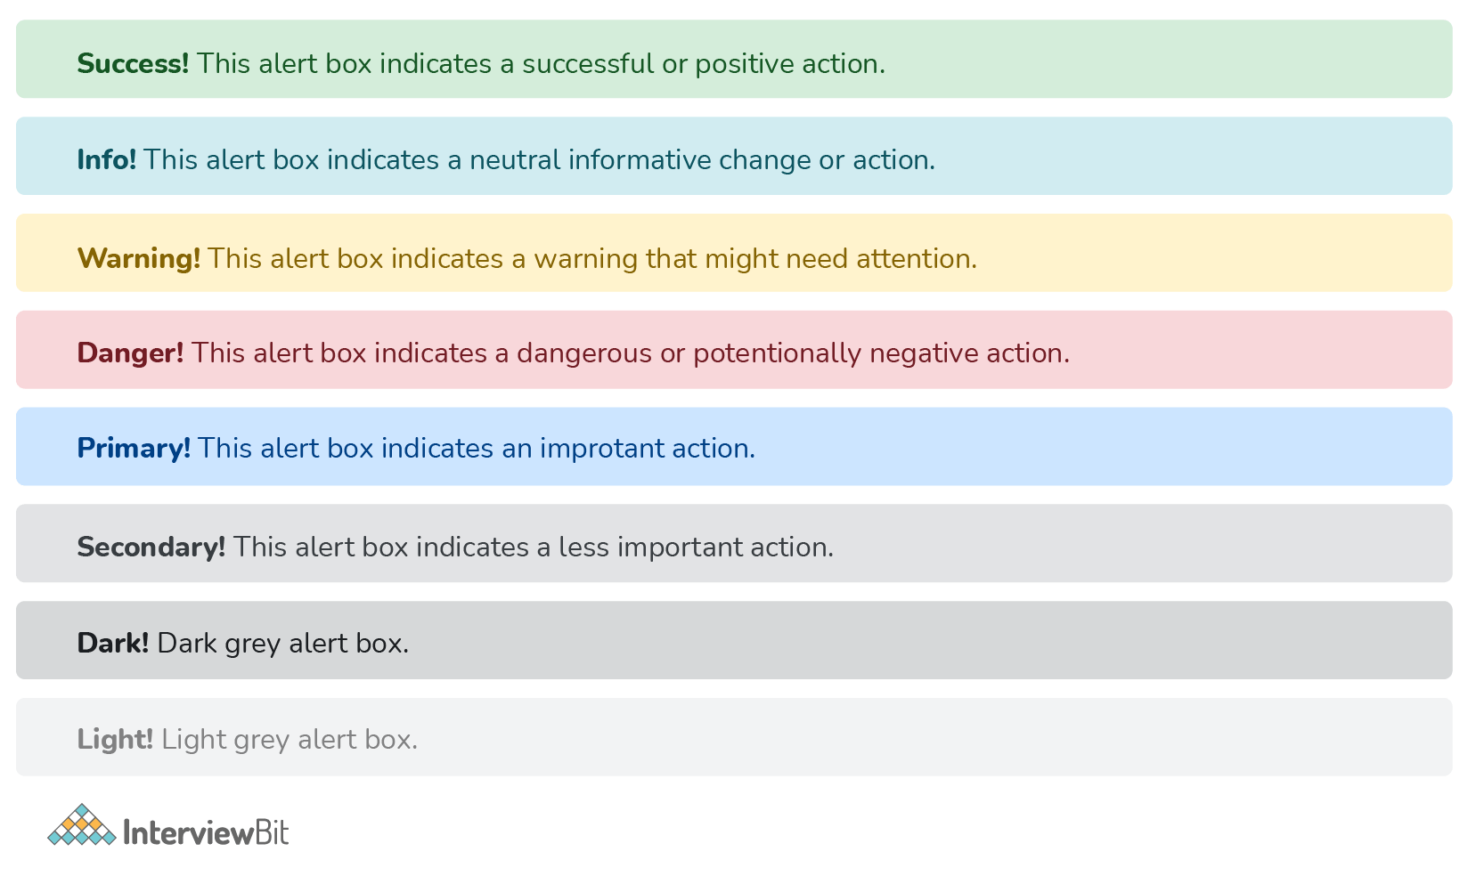Select the bold "Primary!" label
The height and width of the screenshot is (876, 1468).
134,448
